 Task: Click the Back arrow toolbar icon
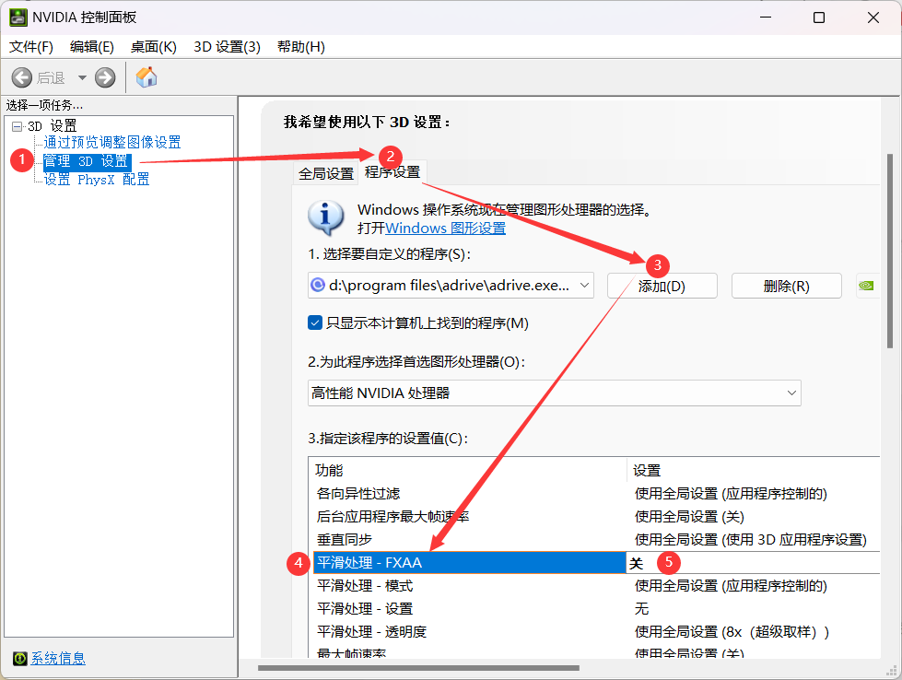tap(22, 77)
